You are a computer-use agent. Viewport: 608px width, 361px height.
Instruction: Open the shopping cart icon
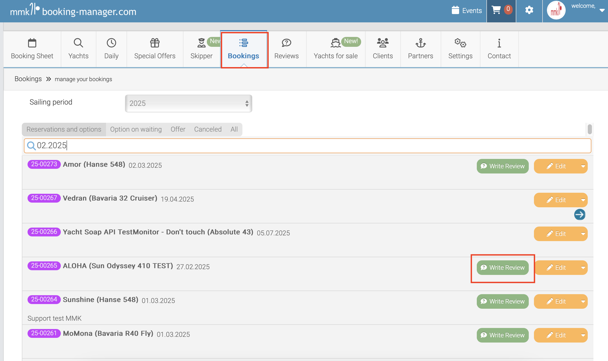pos(496,10)
